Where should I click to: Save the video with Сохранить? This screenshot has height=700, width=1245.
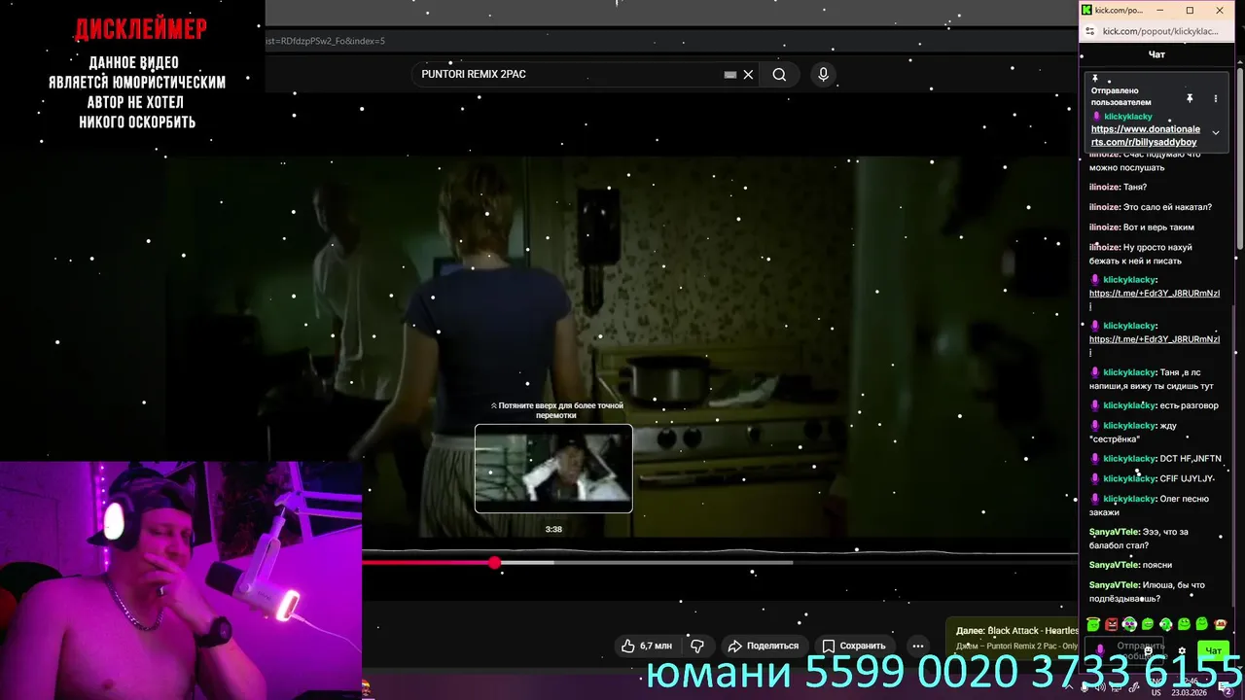coord(853,646)
